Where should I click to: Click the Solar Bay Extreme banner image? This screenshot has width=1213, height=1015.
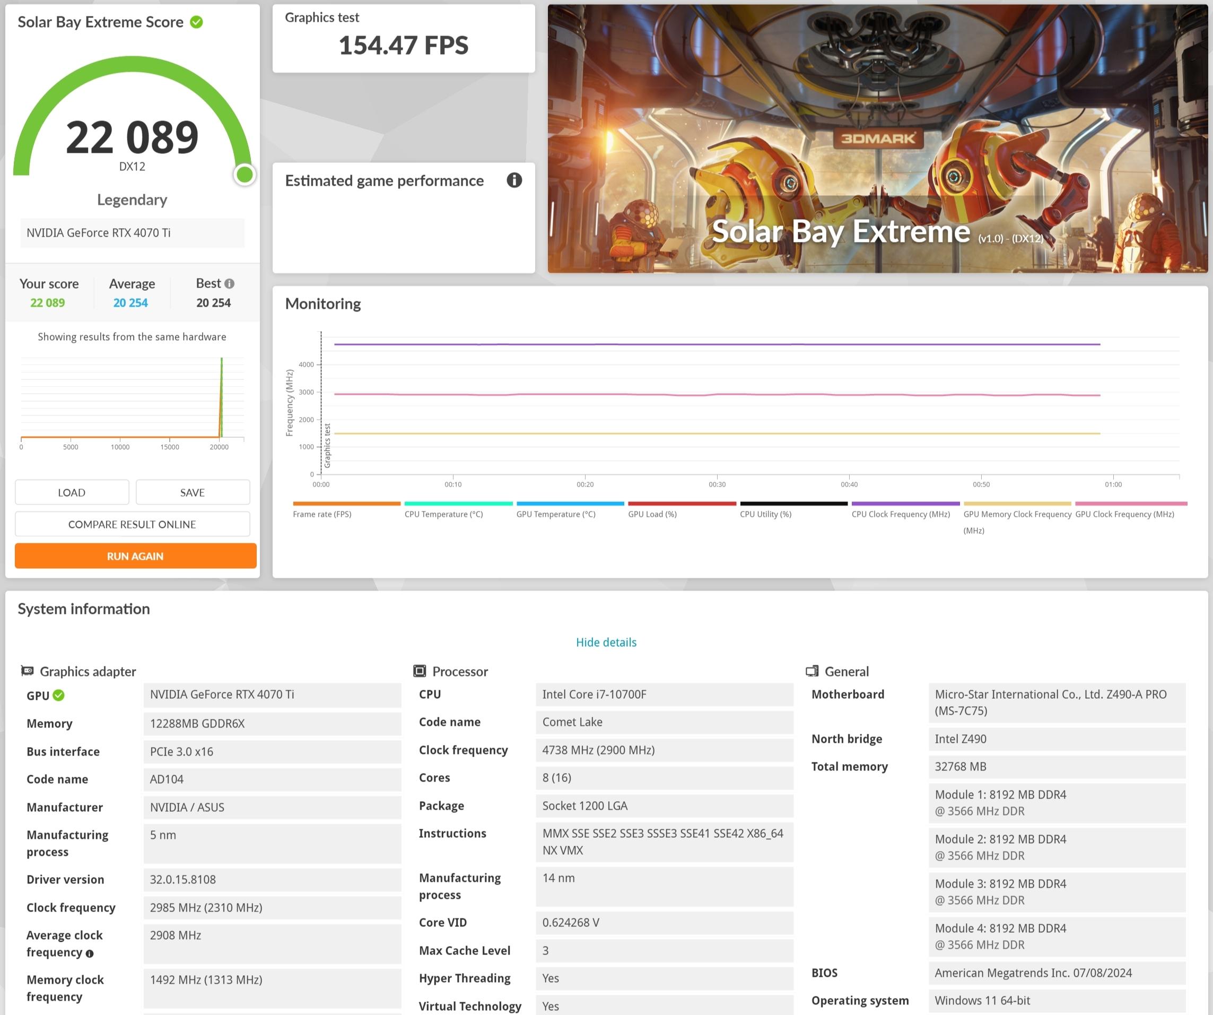(x=877, y=138)
